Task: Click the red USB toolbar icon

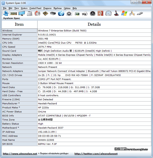Action: tap(100, 13)
